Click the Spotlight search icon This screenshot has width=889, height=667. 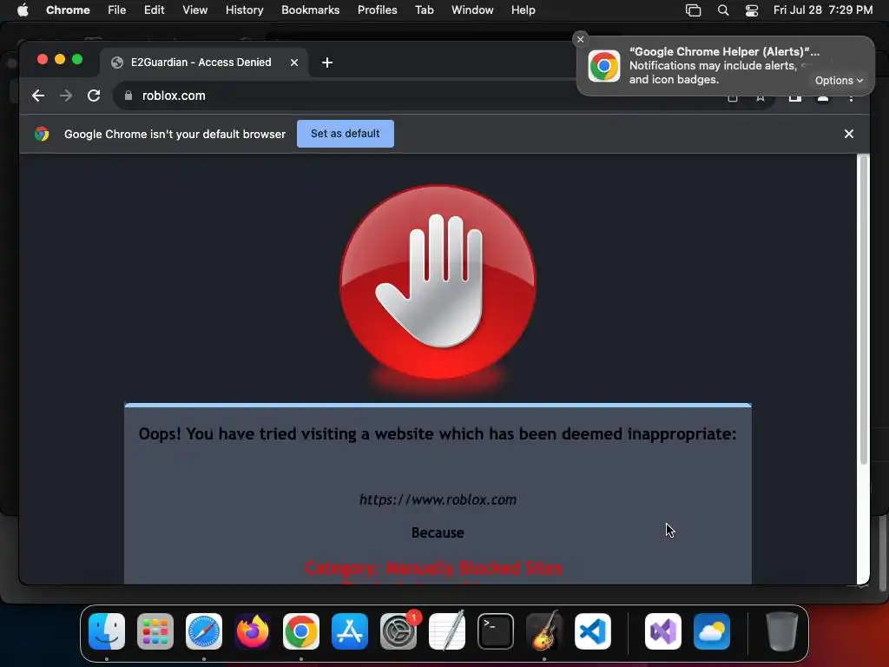723,10
